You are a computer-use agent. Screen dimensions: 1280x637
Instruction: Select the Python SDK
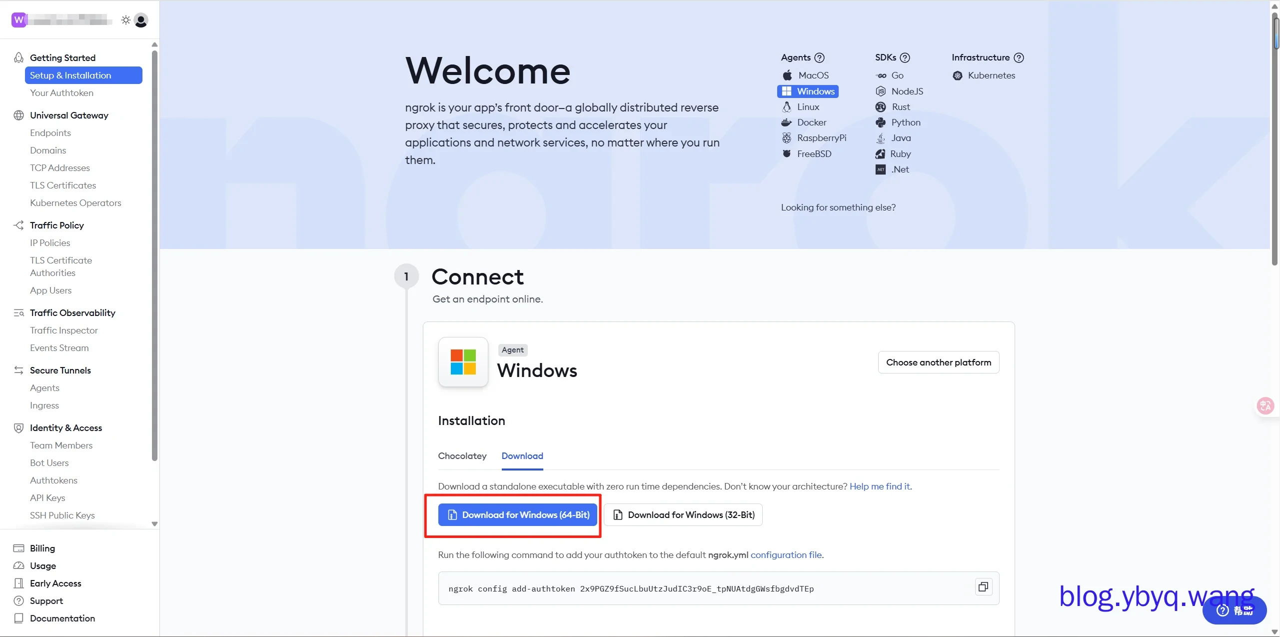(x=898, y=122)
